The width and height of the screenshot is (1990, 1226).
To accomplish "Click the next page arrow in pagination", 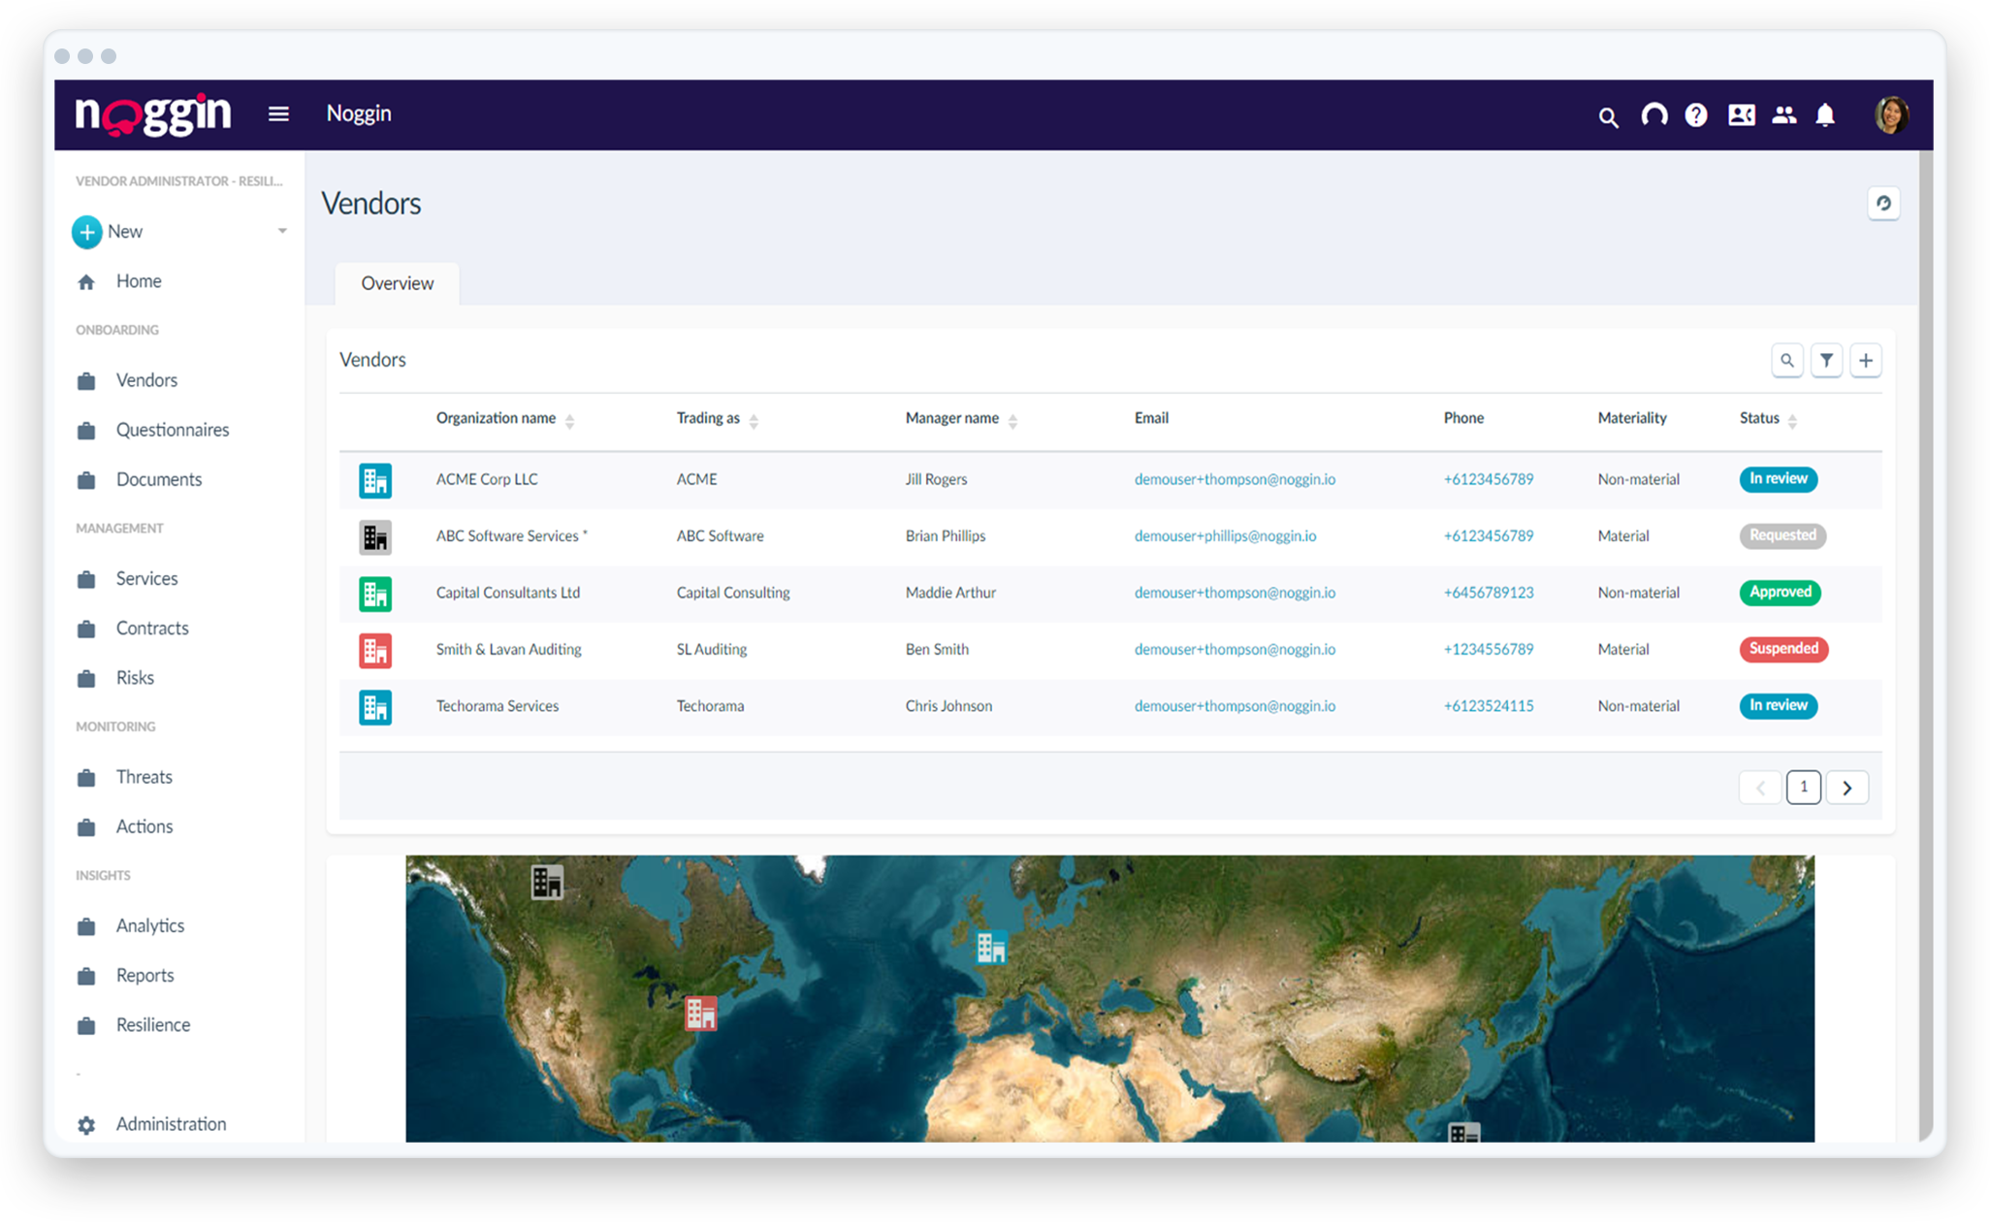I will click(x=1847, y=787).
